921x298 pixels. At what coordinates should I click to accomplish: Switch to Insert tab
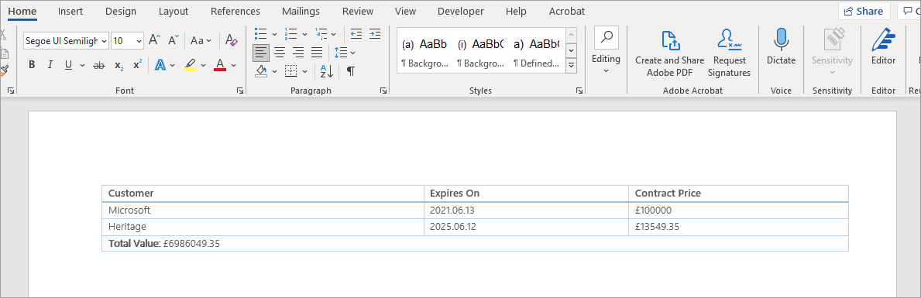point(70,11)
